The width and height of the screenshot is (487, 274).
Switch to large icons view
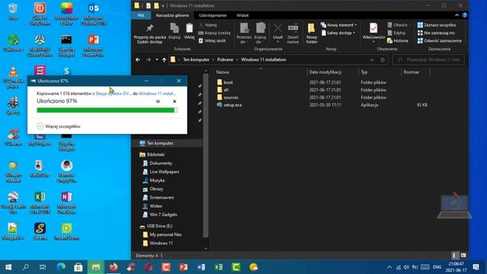[x=463, y=256]
